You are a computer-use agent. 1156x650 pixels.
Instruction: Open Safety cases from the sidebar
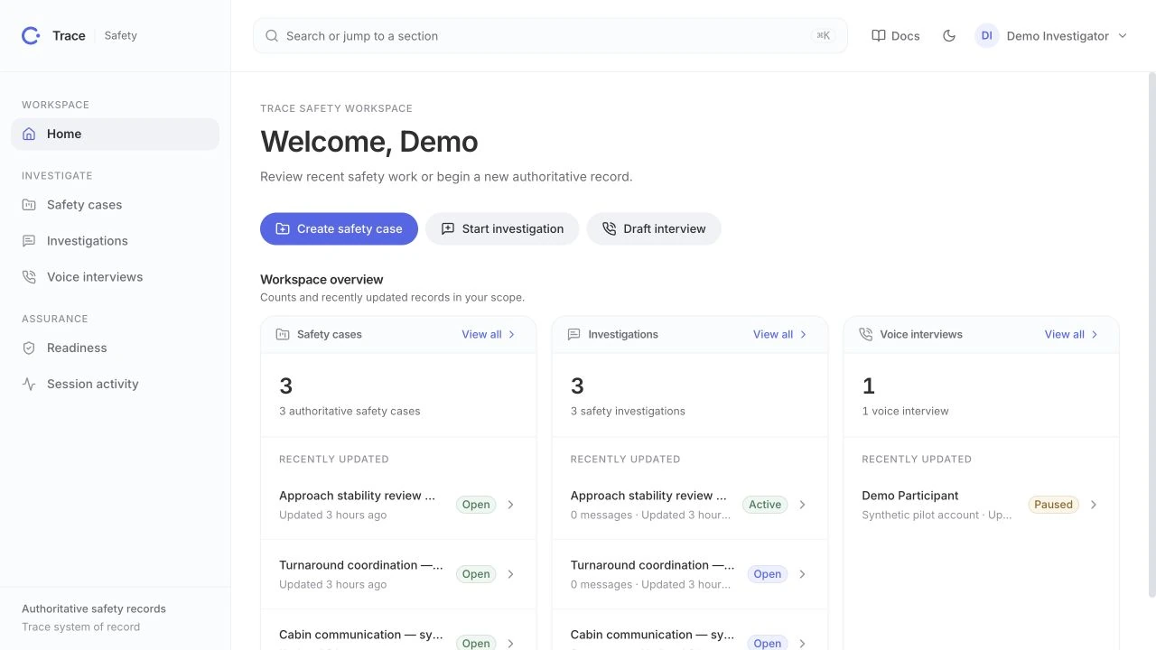coord(116,205)
